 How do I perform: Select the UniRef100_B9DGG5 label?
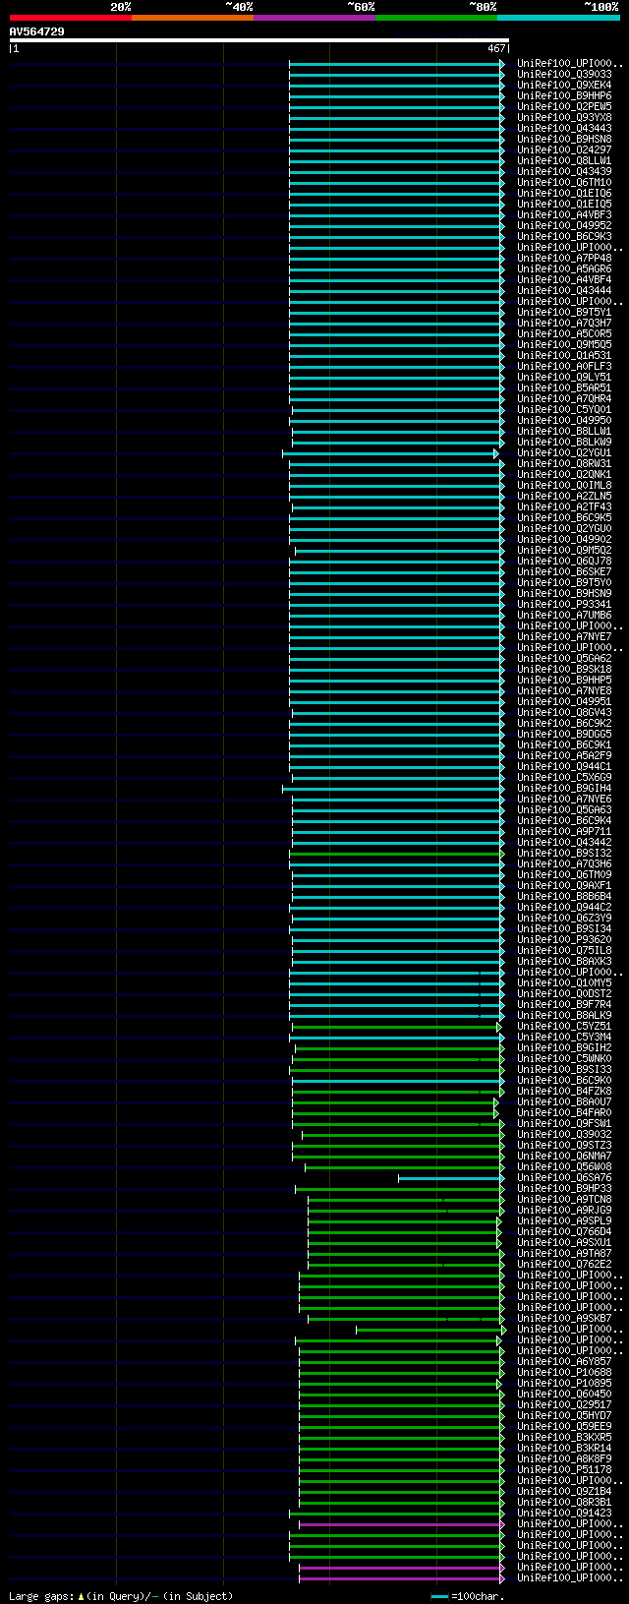click(x=564, y=734)
